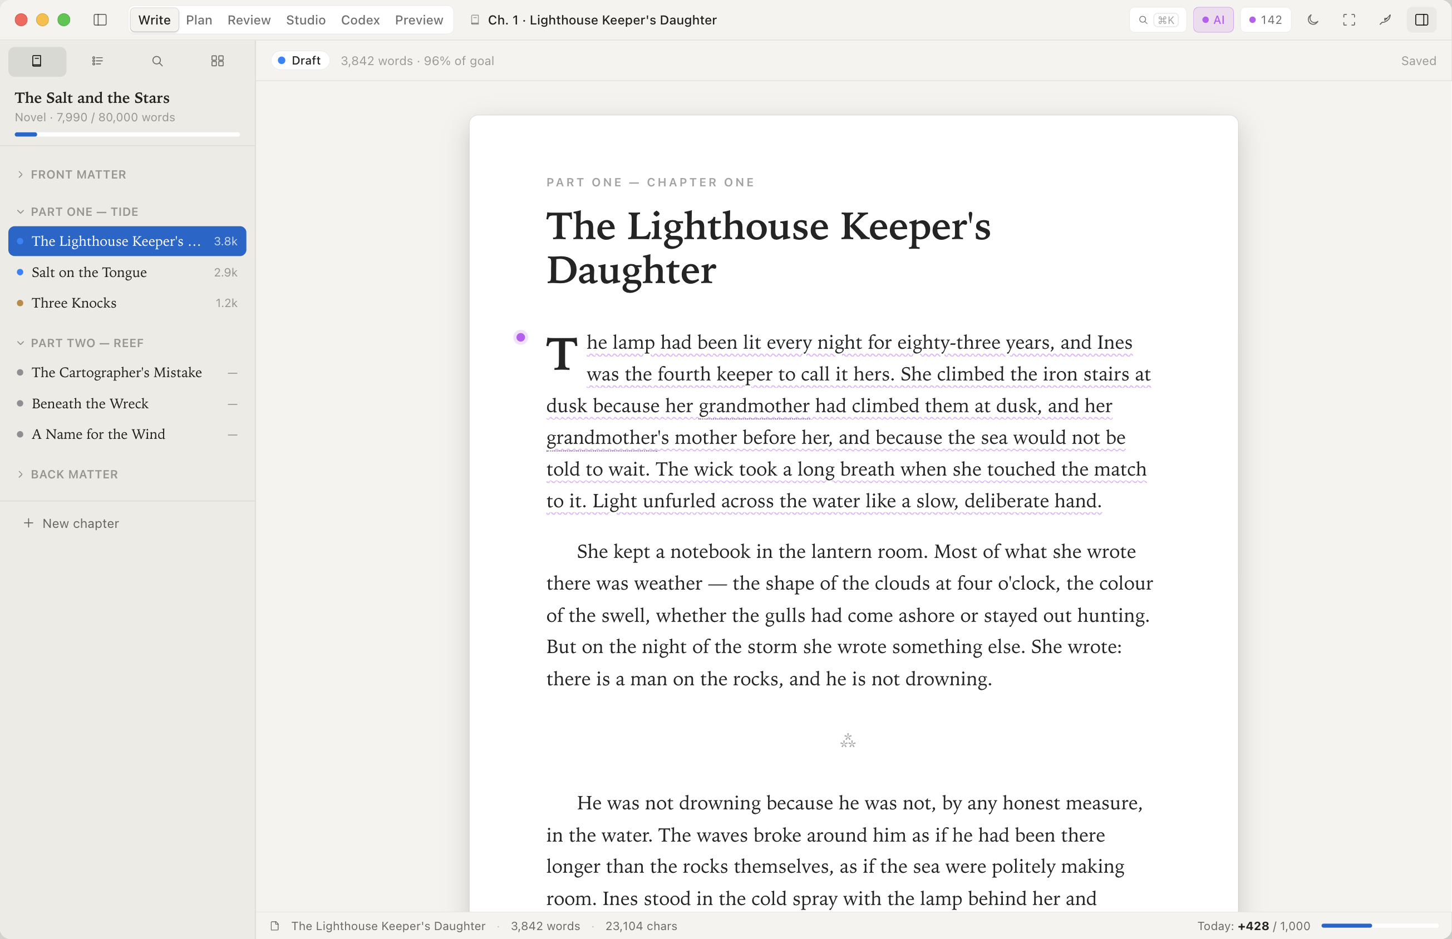The image size is (1452, 939).
Task: Click New chapter button
Action: click(71, 523)
